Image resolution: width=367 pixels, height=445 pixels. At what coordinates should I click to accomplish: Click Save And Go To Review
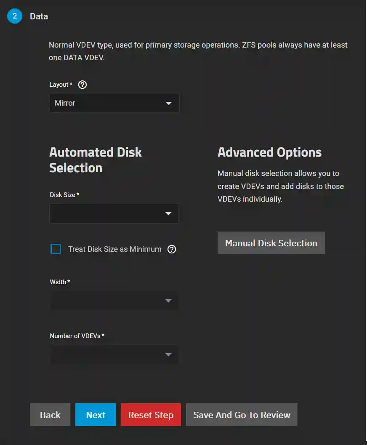(x=242, y=414)
